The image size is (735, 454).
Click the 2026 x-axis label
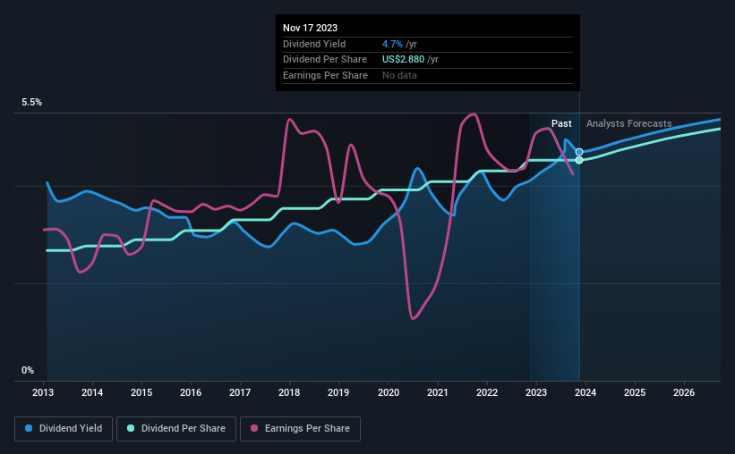click(684, 392)
